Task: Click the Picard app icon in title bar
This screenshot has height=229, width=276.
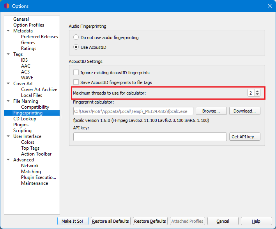Action: coord(6,6)
